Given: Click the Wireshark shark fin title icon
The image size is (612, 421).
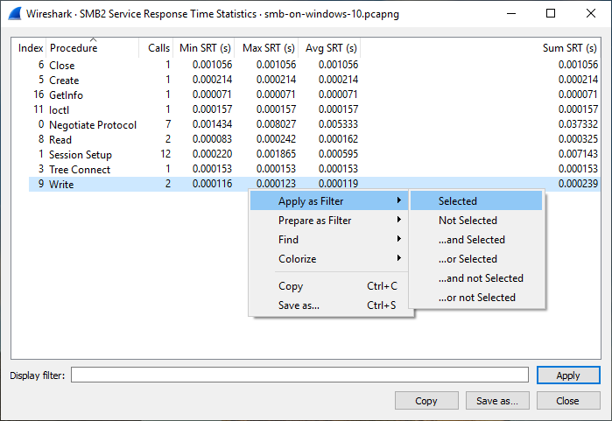Looking at the screenshot, I should pyautogui.click(x=14, y=13).
